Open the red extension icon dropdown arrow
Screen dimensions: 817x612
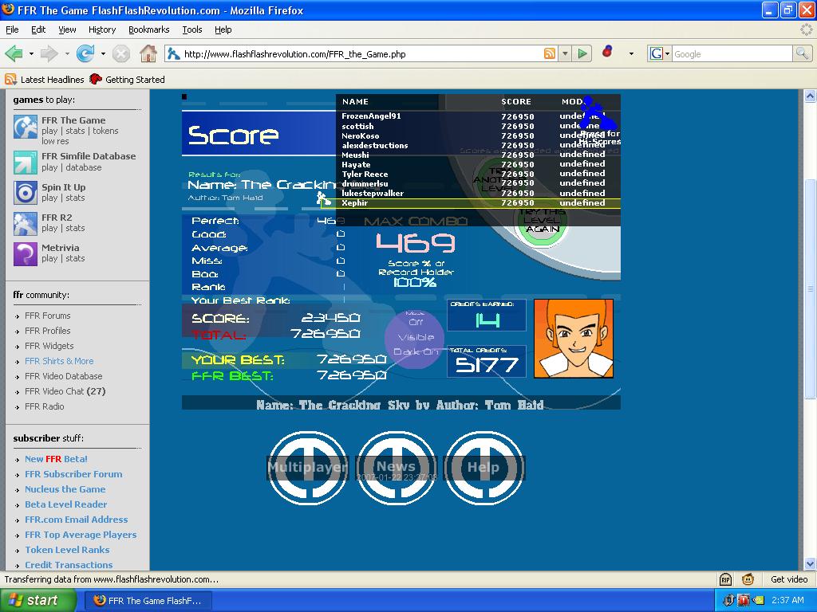click(631, 53)
